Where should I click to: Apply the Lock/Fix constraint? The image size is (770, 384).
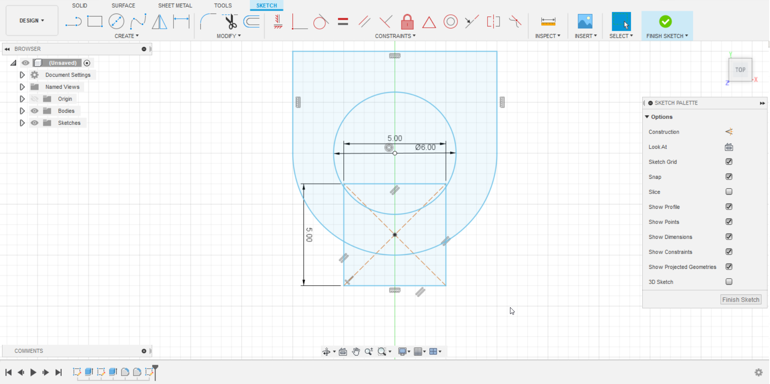[x=407, y=22]
